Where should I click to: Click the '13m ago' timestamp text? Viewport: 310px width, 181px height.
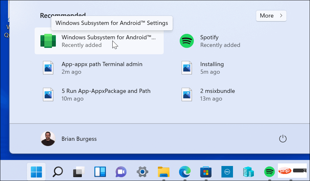211,99
